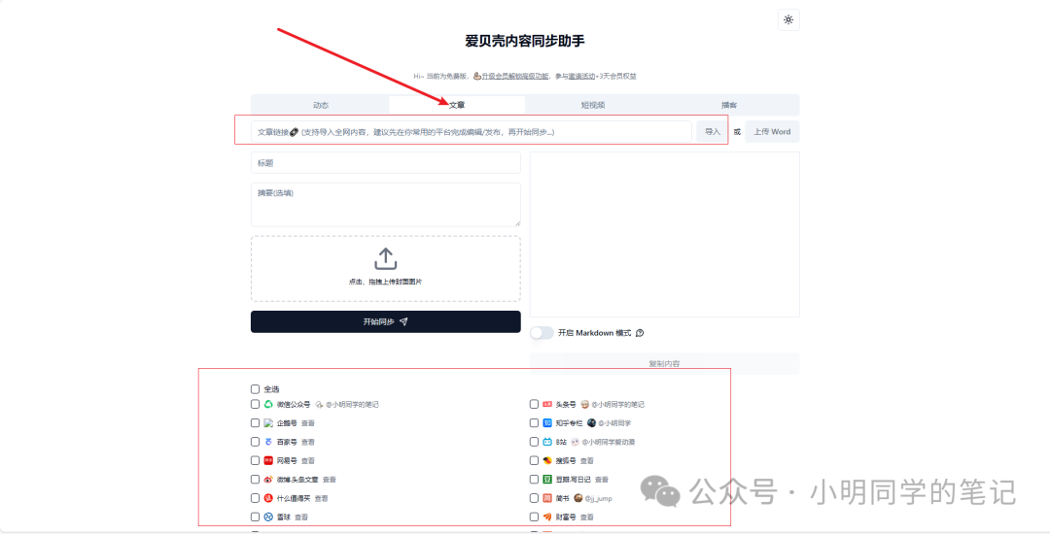Click the 上传 Word button

point(772,132)
